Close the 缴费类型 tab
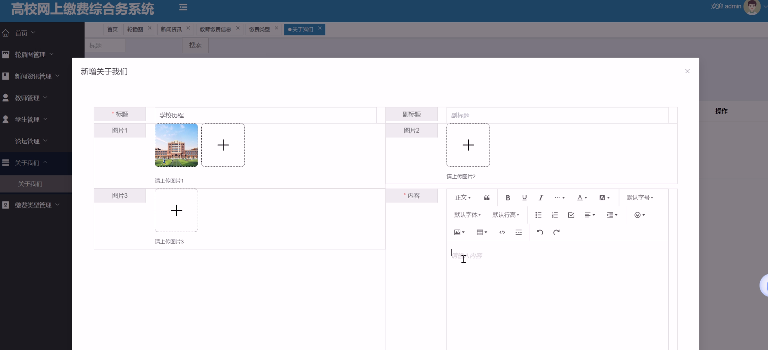This screenshot has height=350, width=768. 276,28
